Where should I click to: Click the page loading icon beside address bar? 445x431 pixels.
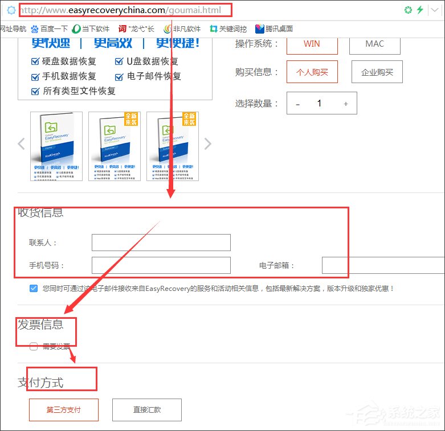(x=11, y=10)
